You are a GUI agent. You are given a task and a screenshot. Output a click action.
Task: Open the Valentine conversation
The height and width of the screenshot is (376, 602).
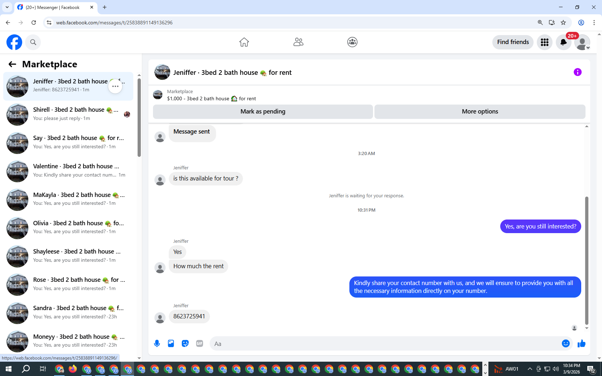(68, 171)
